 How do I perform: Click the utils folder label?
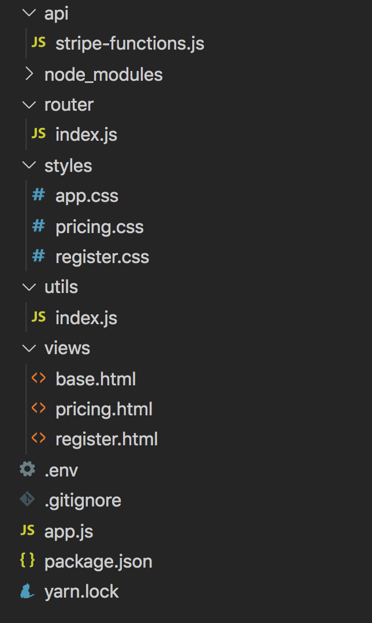pos(61,287)
